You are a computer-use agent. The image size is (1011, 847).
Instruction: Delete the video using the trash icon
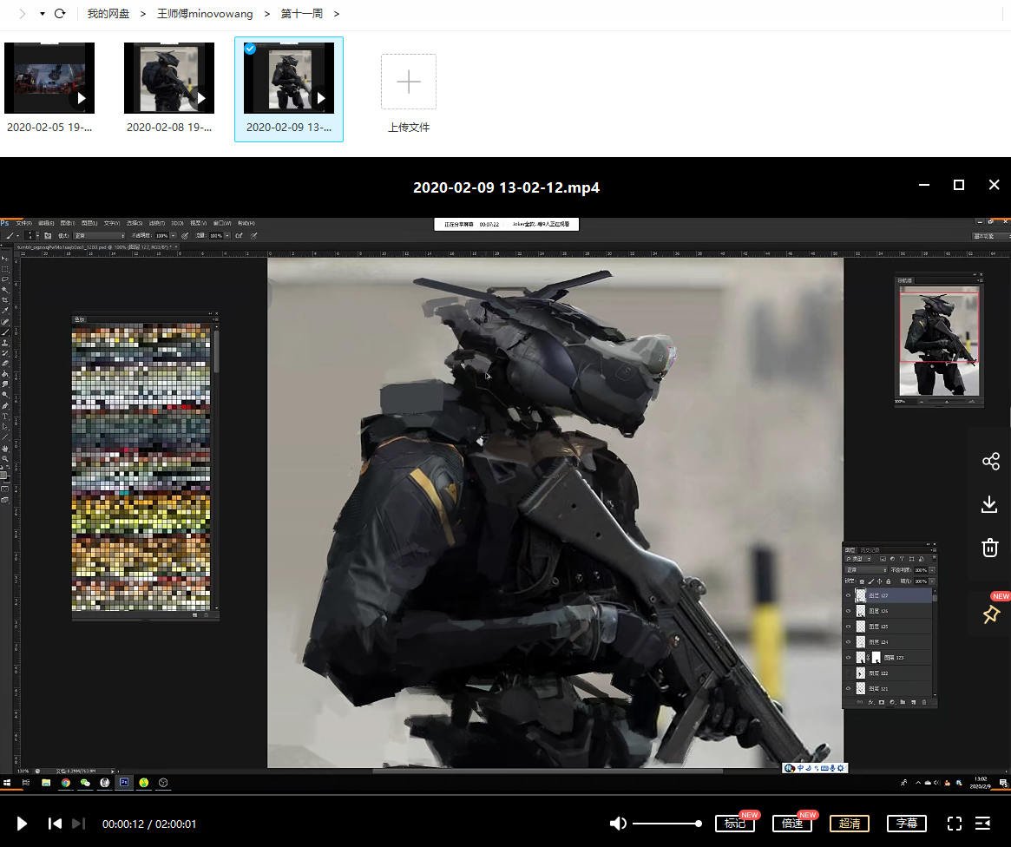(989, 548)
